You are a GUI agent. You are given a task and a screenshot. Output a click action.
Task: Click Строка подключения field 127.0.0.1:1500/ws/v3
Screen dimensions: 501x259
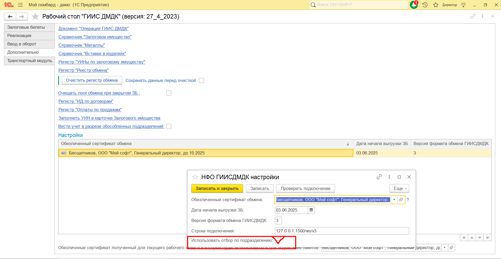tap(342, 231)
